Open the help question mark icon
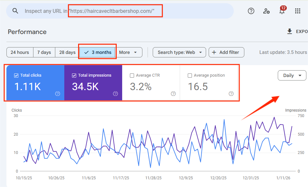 pos(251,11)
